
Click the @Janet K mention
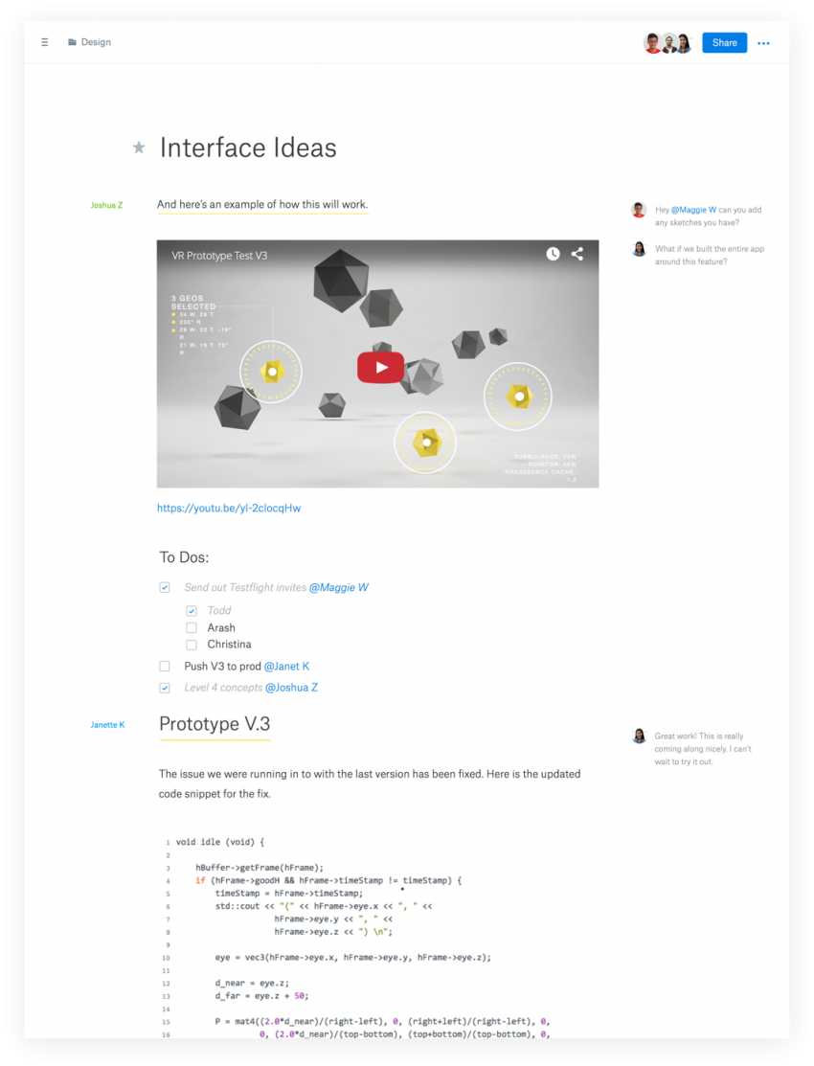tap(286, 666)
